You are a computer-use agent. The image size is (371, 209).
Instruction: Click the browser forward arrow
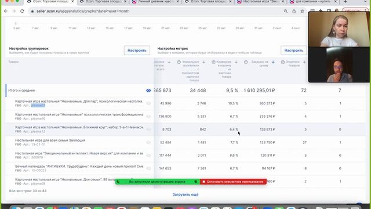pyautogui.click(x=14, y=11)
